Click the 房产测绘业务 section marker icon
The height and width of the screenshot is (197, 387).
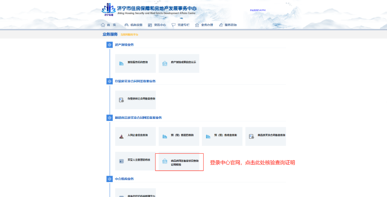coord(109,45)
